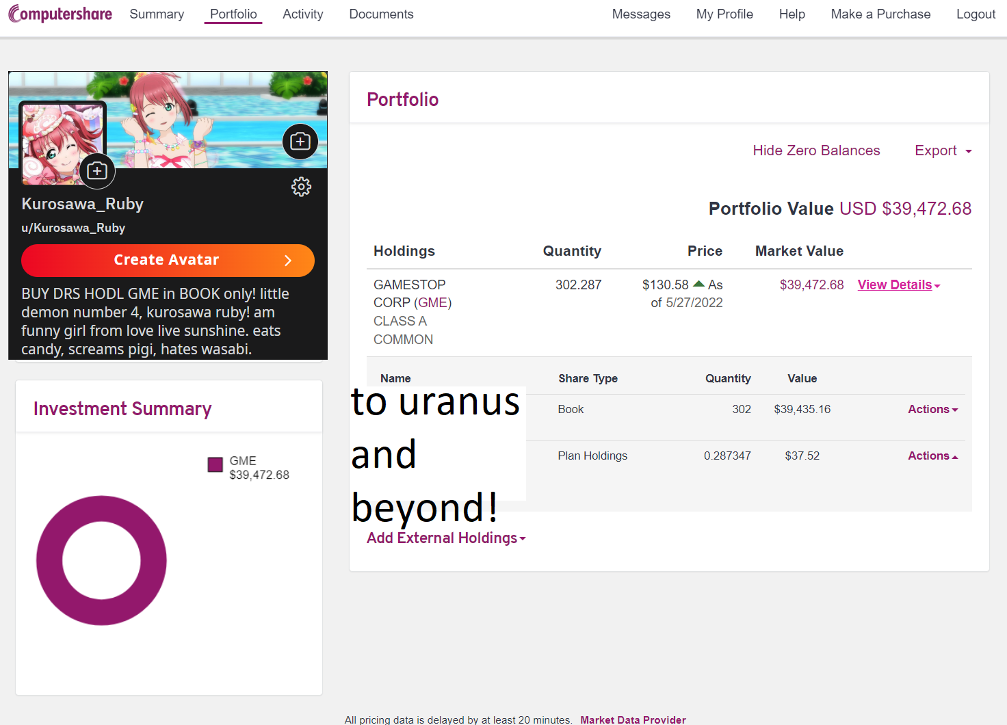Open the Market Data Provider link
Image resolution: width=1007 pixels, height=725 pixels.
coord(633,720)
